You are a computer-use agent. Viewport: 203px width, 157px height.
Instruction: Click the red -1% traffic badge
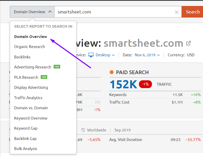[x=145, y=84]
